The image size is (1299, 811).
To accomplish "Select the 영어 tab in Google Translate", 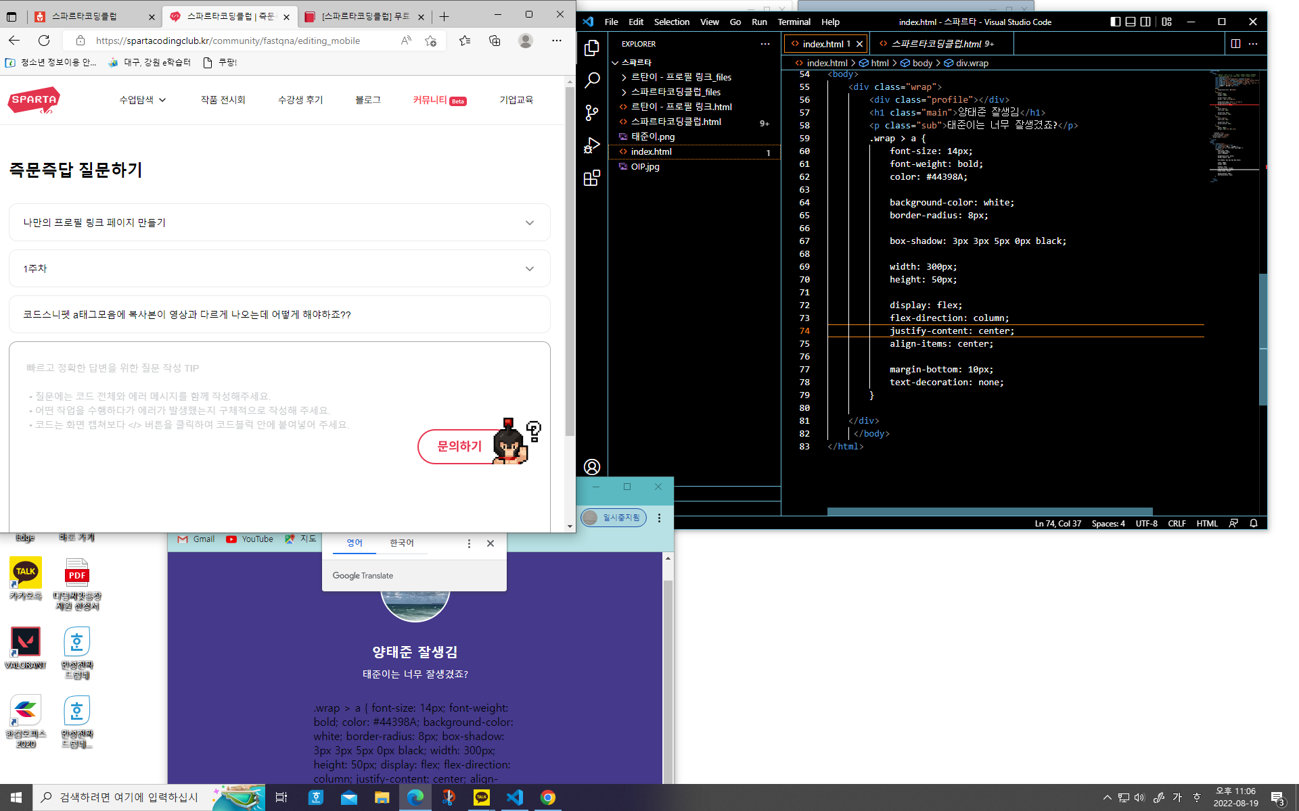I will coord(355,543).
